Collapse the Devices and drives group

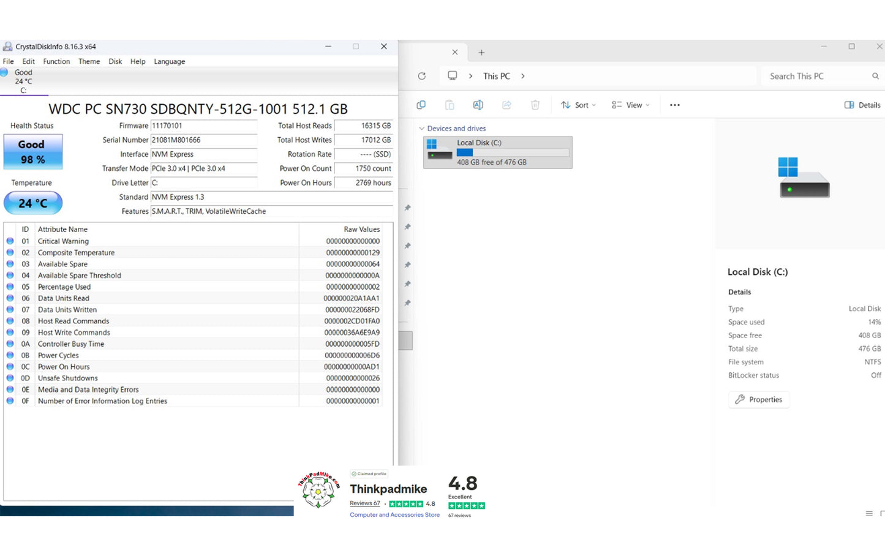421,129
